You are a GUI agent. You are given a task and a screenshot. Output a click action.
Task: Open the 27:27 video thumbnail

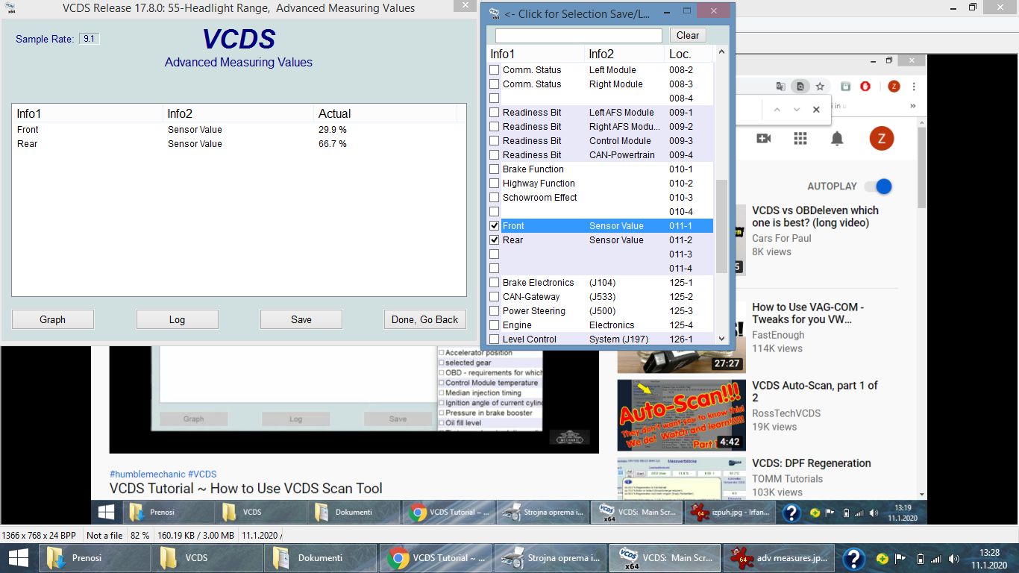click(680, 337)
